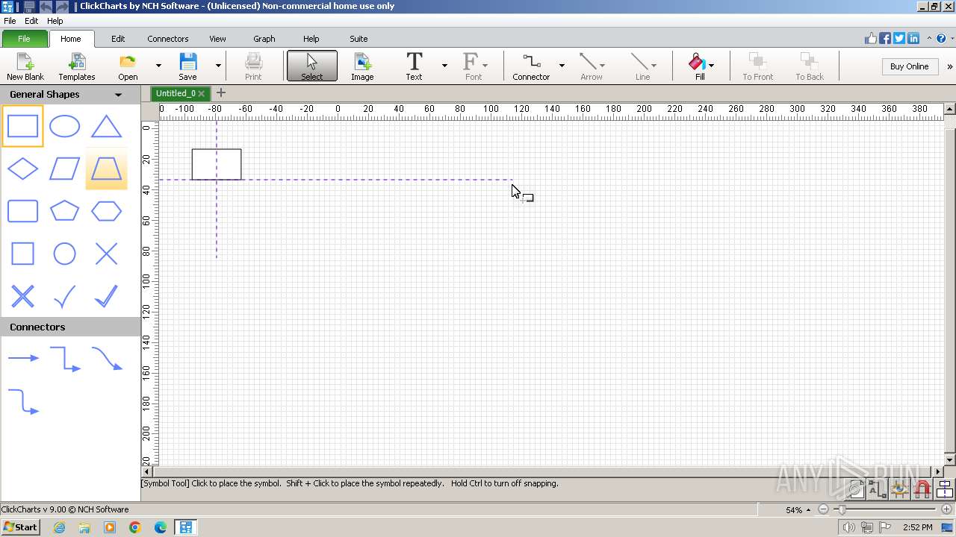Image resolution: width=956 pixels, height=537 pixels.
Task: Toggle connector text label icon
Action: tap(878, 489)
